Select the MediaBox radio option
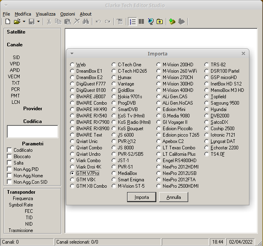 pos(114,173)
